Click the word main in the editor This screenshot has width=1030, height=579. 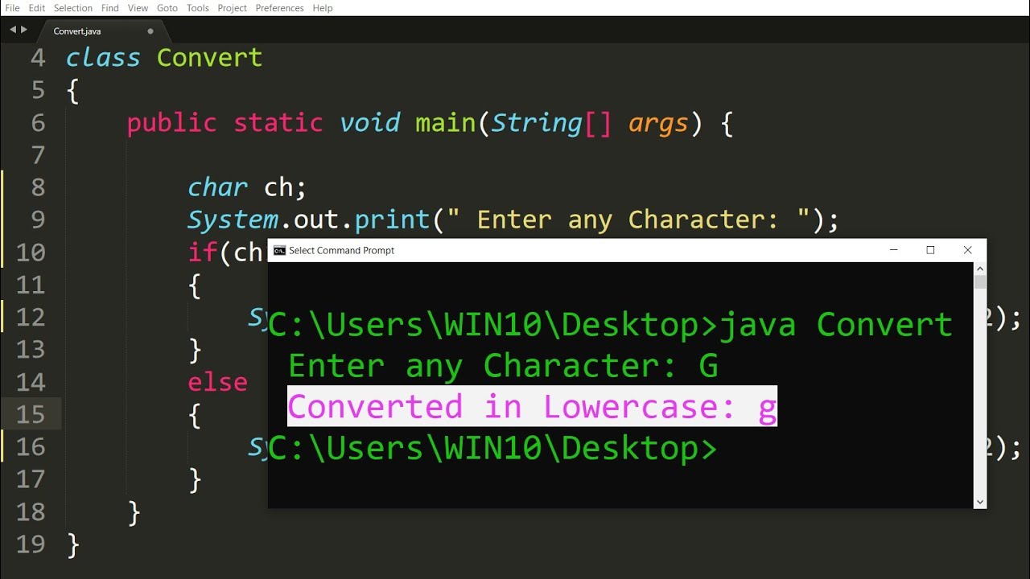pos(446,123)
